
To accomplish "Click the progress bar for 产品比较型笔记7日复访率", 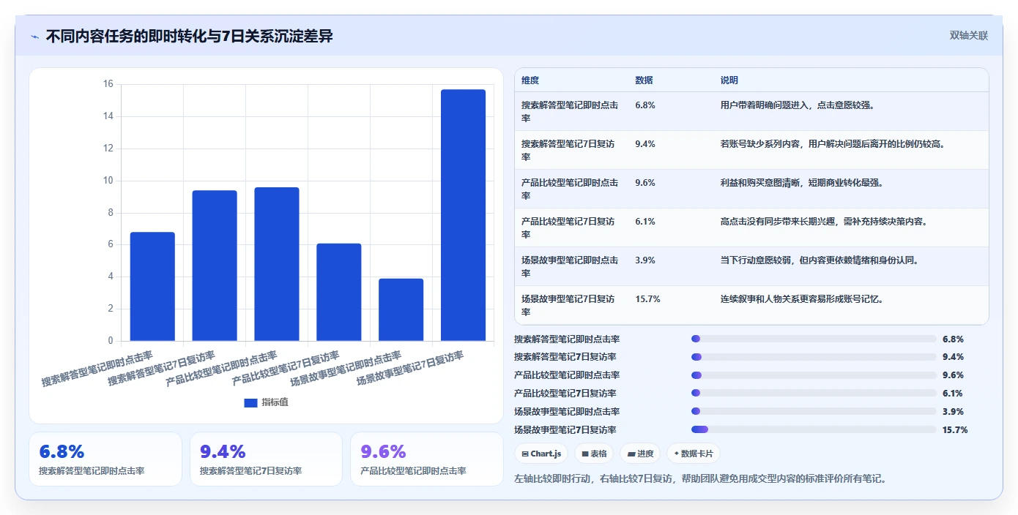I will (x=814, y=394).
